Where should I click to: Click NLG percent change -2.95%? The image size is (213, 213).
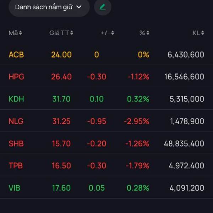coord(136,121)
